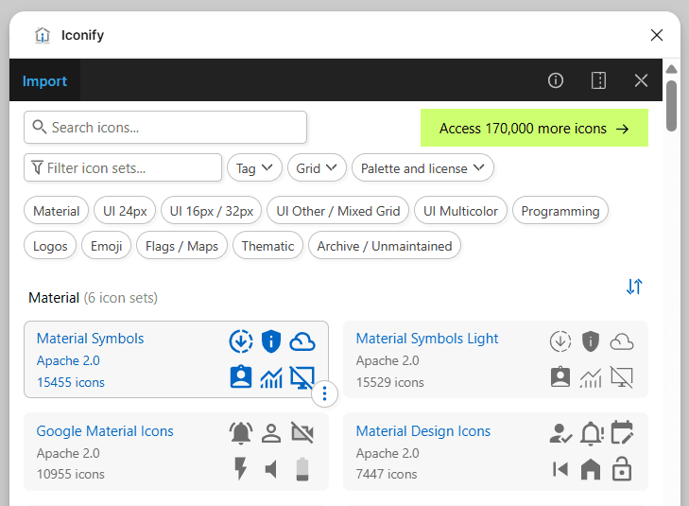
Task: Click the blue bar chart icon
Action: pyautogui.click(x=271, y=377)
